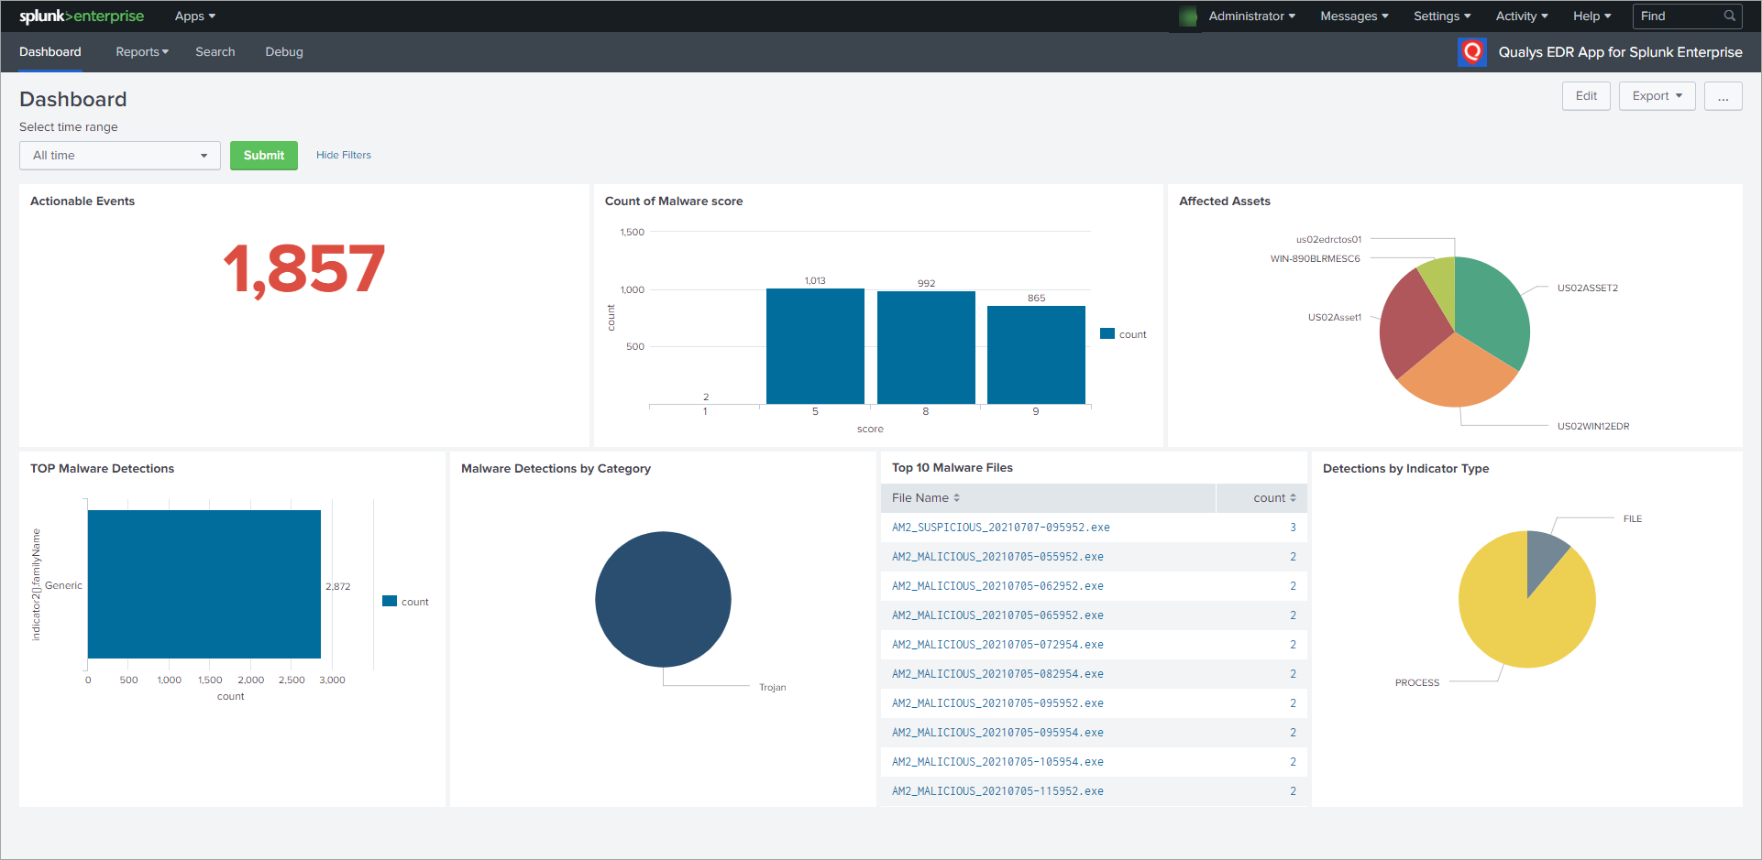1762x860 pixels.
Task: Open the ellipsis (...) more actions menu
Action: [1723, 95]
